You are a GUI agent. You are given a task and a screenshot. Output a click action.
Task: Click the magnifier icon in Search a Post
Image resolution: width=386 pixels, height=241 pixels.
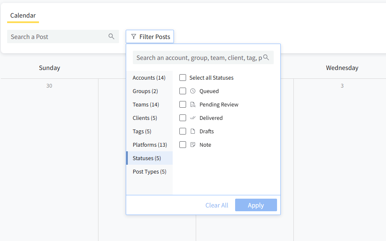tap(111, 36)
